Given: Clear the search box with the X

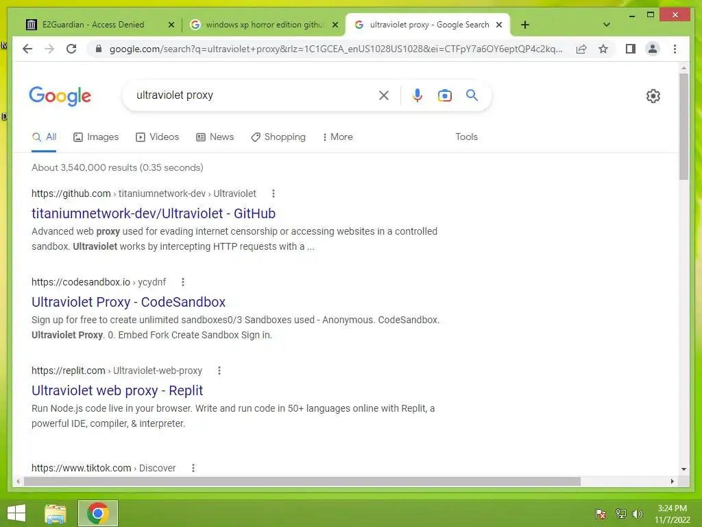Looking at the screenshot, I should pos(384,95).
